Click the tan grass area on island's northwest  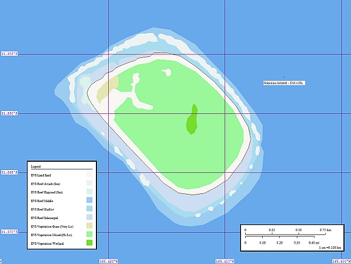106,88
